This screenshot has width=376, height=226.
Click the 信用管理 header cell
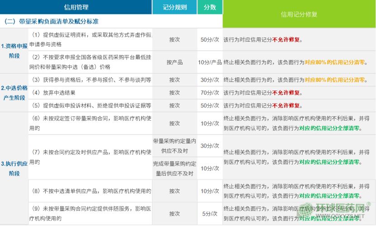click(x=76, y=7)
